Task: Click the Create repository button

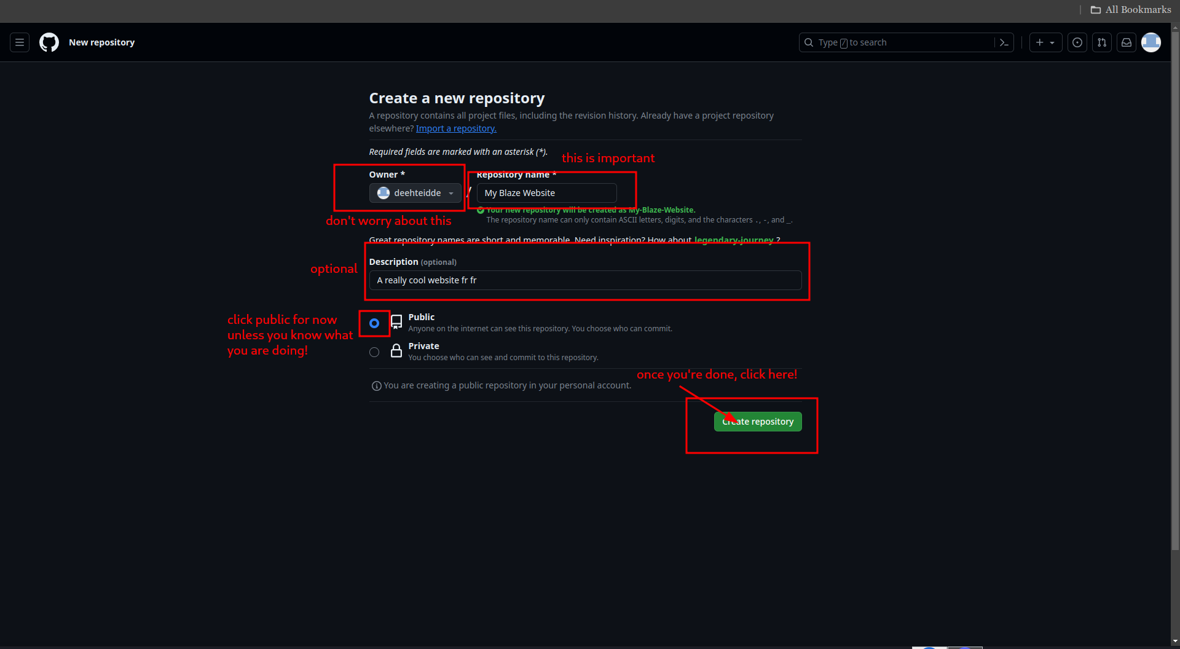Action: click(x=758, y=422)
